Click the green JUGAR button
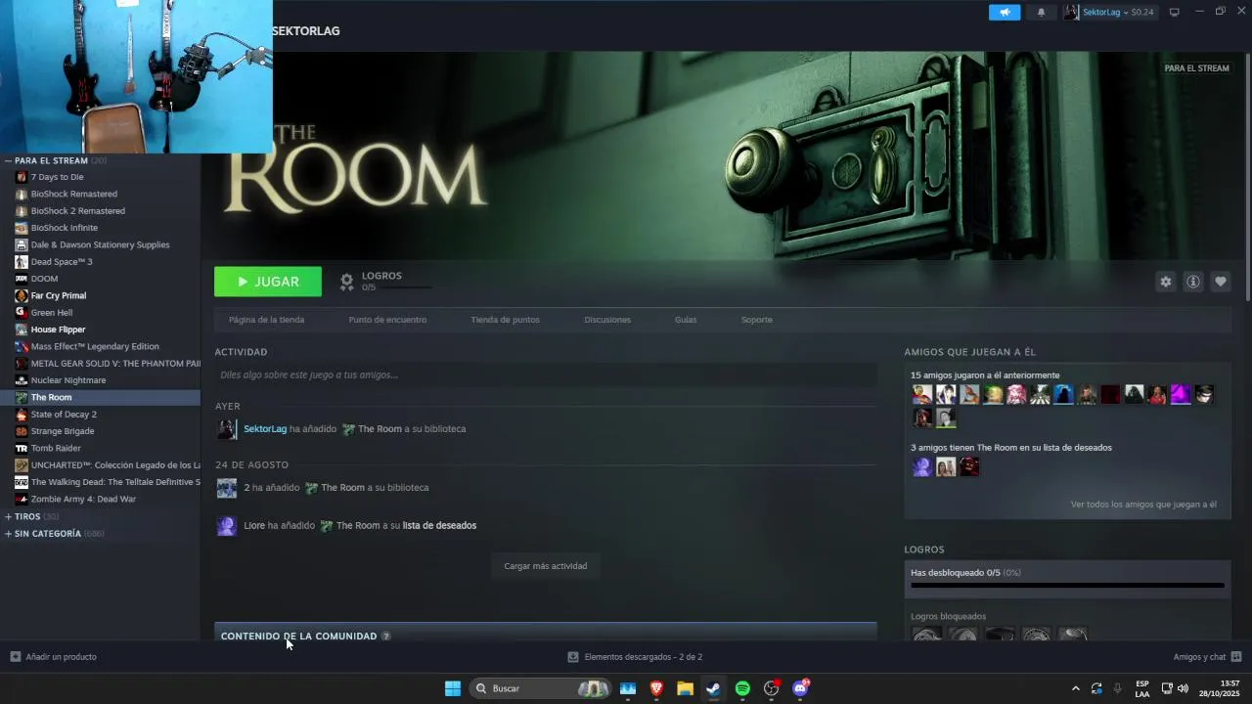The height and width of the screenshot is (704, 1252). coord(268,282)
